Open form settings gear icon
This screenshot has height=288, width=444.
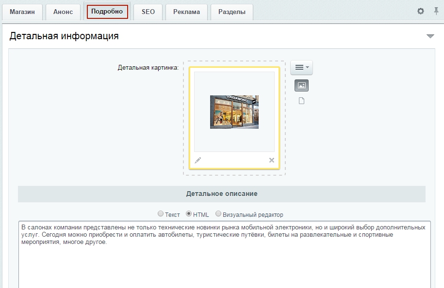421,11
